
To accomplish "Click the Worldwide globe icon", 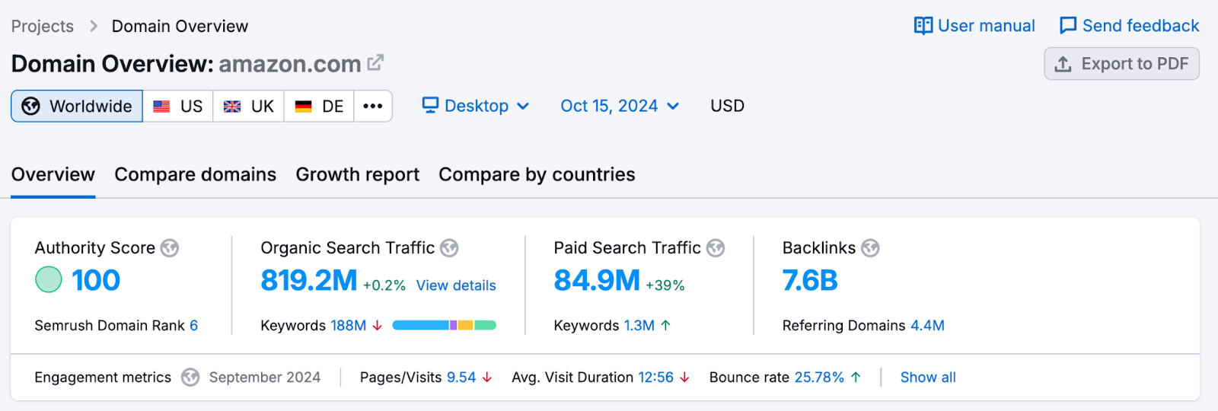I will point(30,106).
